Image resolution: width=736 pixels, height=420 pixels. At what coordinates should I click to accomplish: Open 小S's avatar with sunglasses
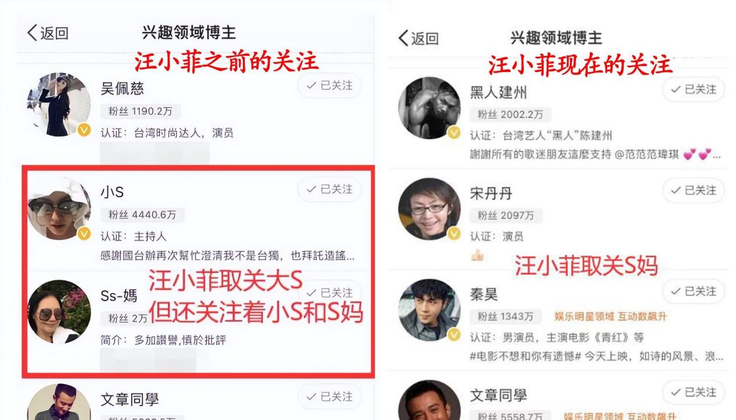click(x=59, y=209)
